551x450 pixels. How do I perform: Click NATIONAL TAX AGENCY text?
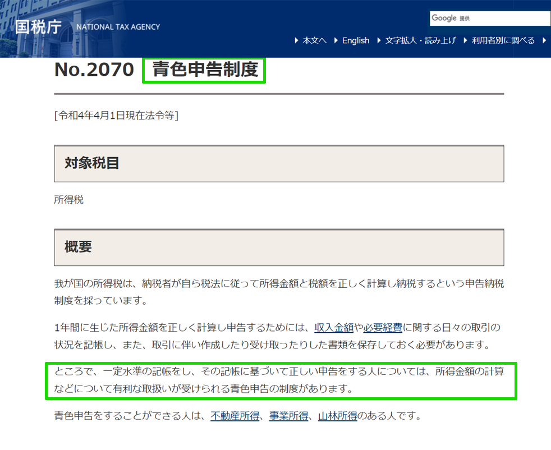coord(118,27)
